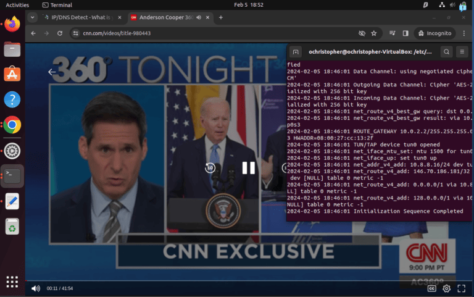The height and width of the screenshot is (297, 474).
Task: Seek along the video progress bar
Action: pyautogui.click(x=249, y=281)
